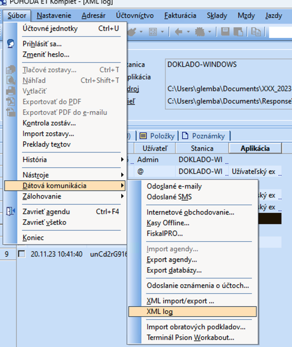Image resolution: width=292 pixels, height=347 pixels.
Task: Open the Fakturácia menu
Action: 180,15
